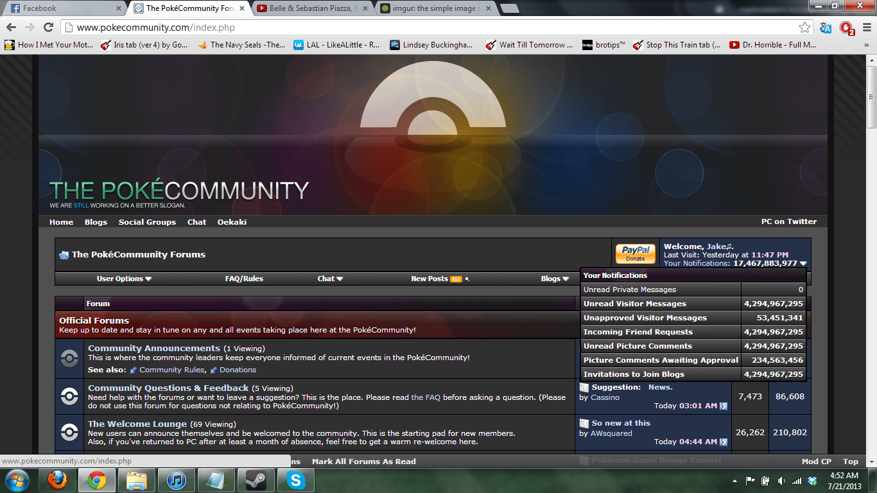Bookmark this page with the star icon

point(804,28)
